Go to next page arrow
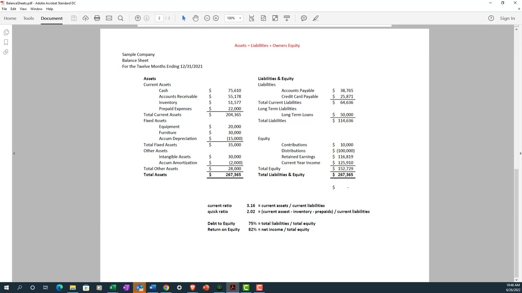The height and width of the screenshot is (293, 522). click(147, 18)
